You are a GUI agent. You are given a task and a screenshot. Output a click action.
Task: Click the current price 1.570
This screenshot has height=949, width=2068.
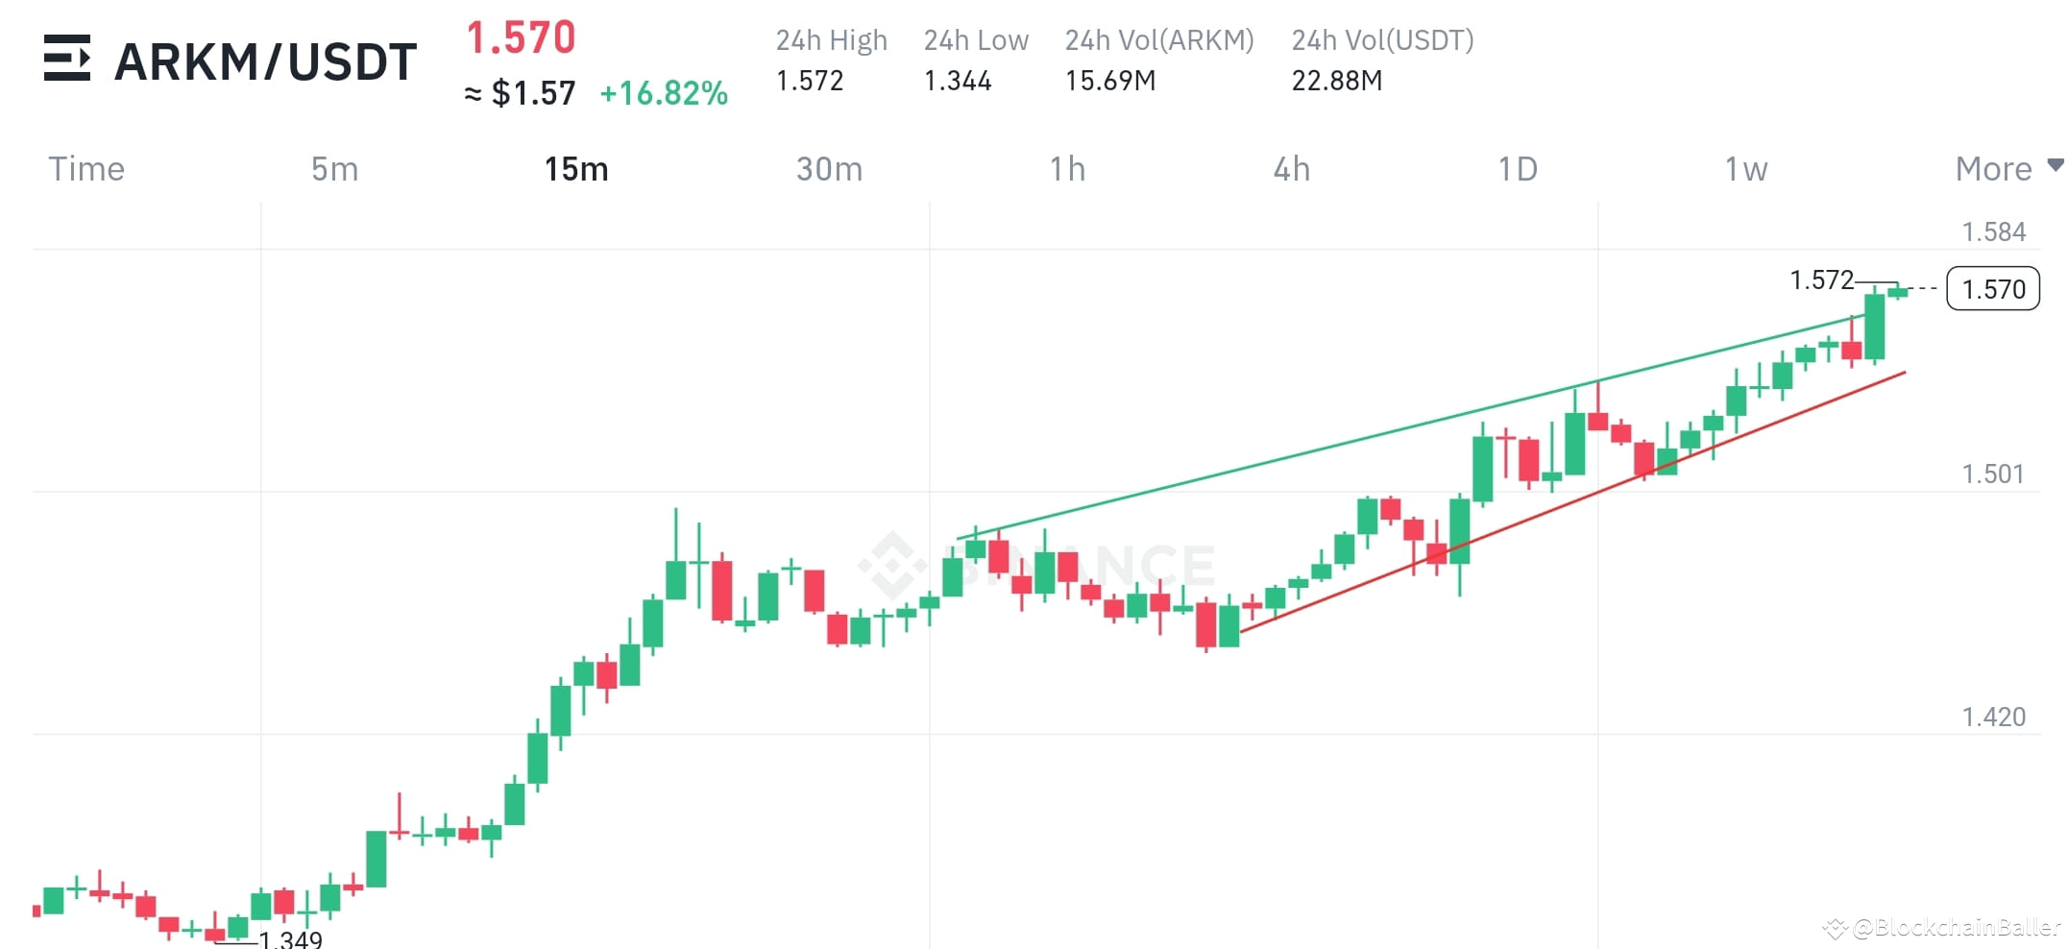point(519,38)
